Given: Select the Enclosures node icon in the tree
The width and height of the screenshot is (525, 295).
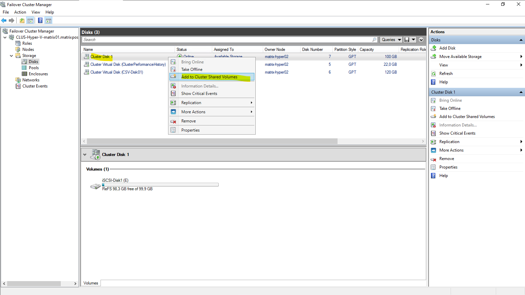Looking at the screenshot, I should [x=24, y=74].
